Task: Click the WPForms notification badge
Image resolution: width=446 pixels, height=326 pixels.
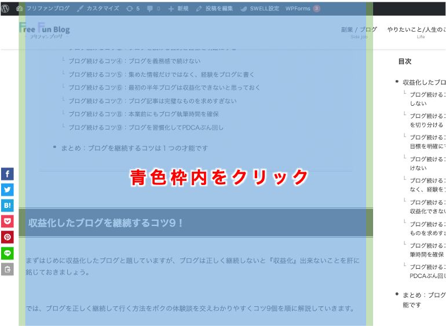Action: point(316,9)
